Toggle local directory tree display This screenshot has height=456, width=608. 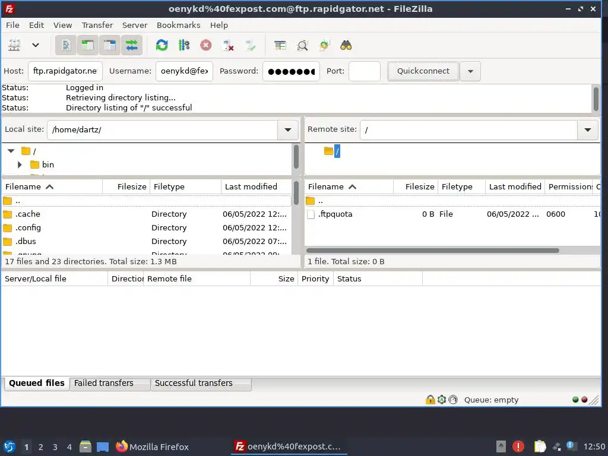(88, 45)
